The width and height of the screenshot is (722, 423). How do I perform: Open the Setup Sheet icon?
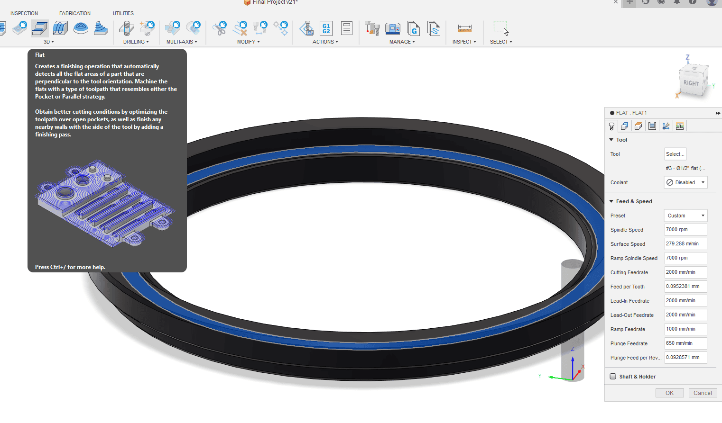347,28
